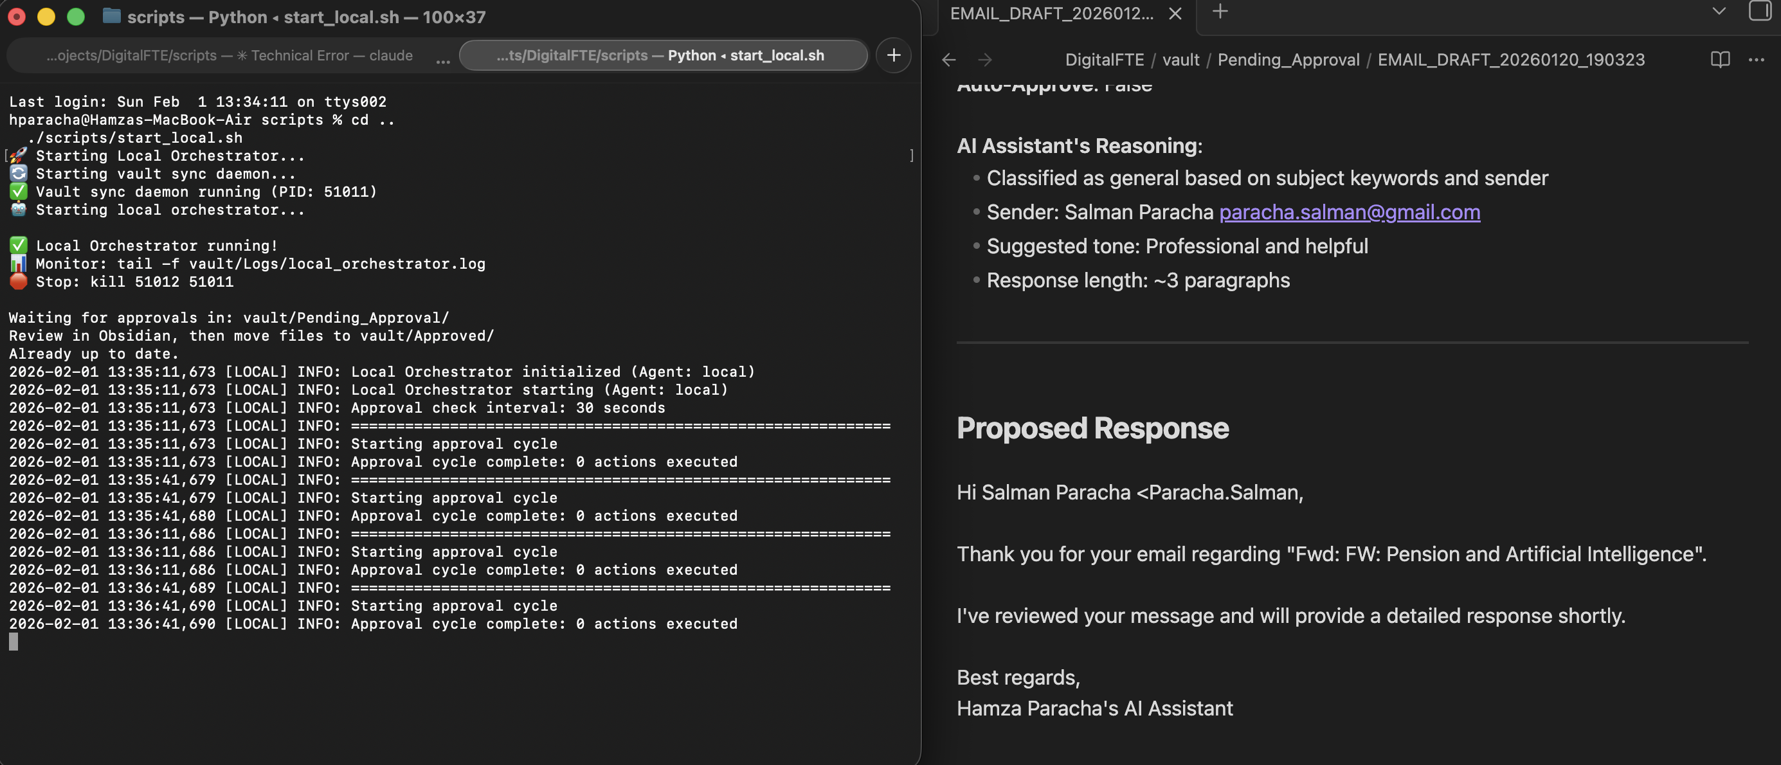
Task: Open the paracha.salman@gmail.com link
Action: [1349, 212]
